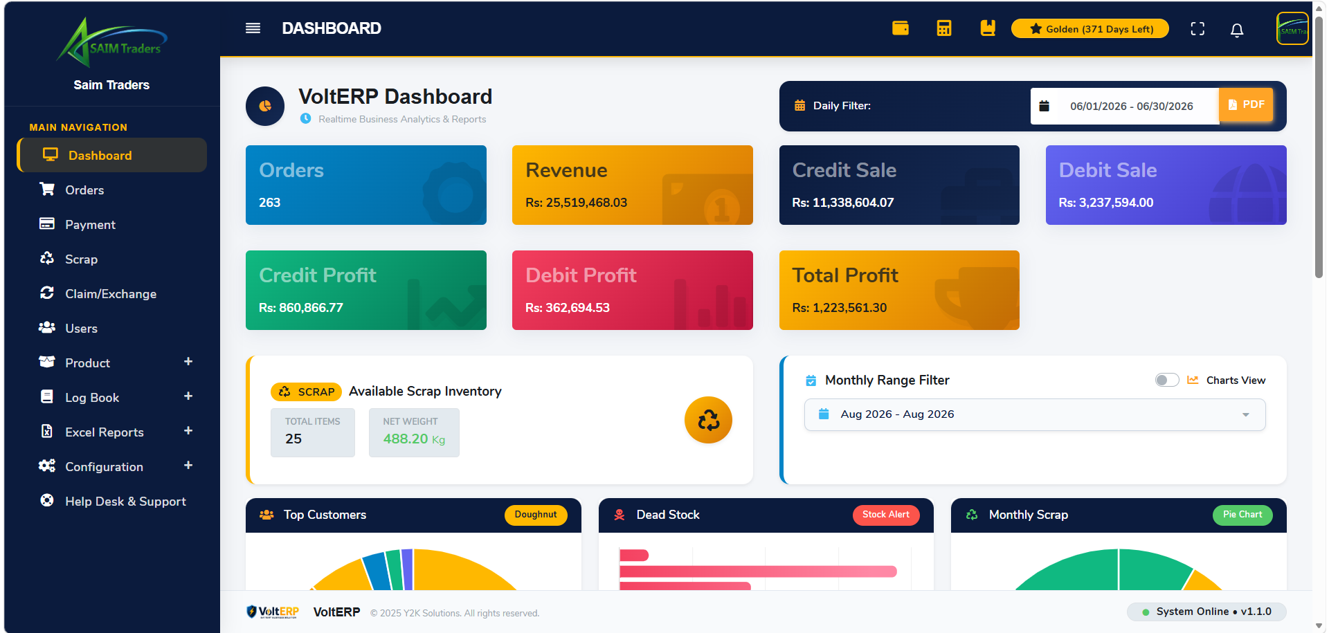Click the VoltERP footer logo

tap(273, 612)
